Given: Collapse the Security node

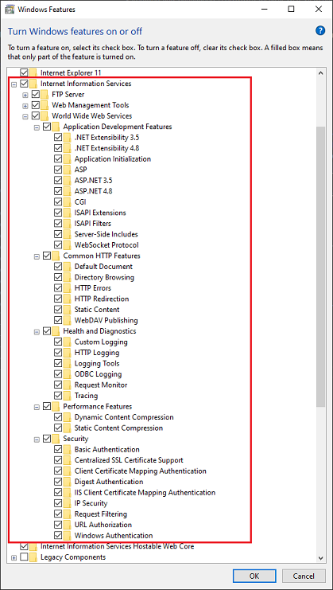Looking at the screenshot, I should tap(37, 440).
